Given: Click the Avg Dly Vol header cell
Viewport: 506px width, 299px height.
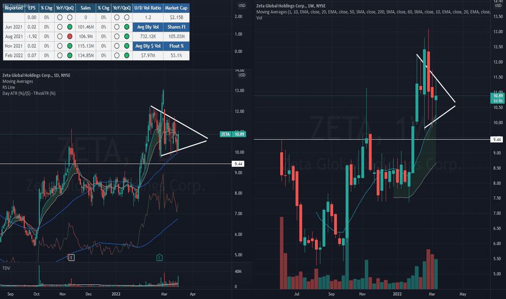Looking at the screenshot, I should 148,27.
